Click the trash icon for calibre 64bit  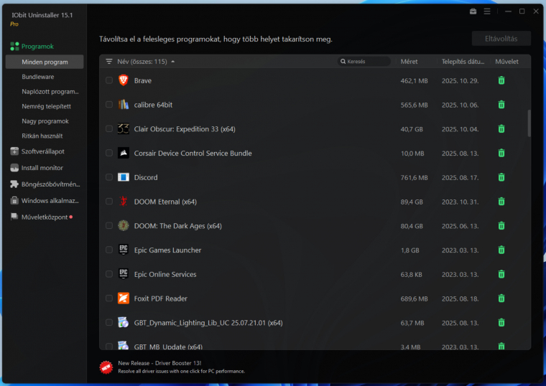[501, 105]
